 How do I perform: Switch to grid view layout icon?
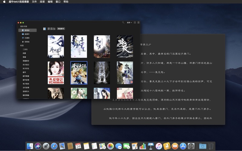coord(135,22)
